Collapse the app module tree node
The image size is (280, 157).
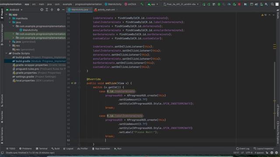(x=7, y=14)
